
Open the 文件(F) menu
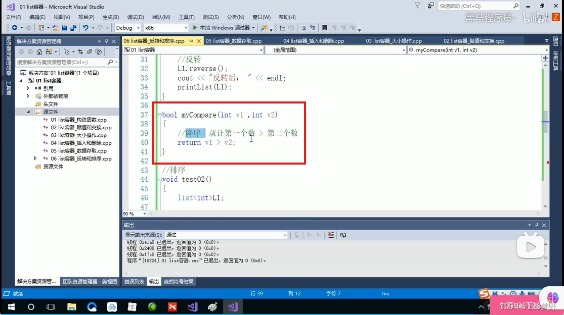[13, 17]
